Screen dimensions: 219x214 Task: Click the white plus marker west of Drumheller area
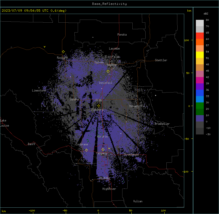coord(155,95)
